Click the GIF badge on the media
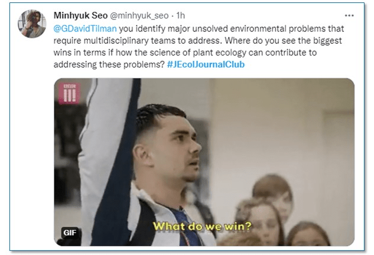Screen dimensions: 374x255 pos(70,233)
